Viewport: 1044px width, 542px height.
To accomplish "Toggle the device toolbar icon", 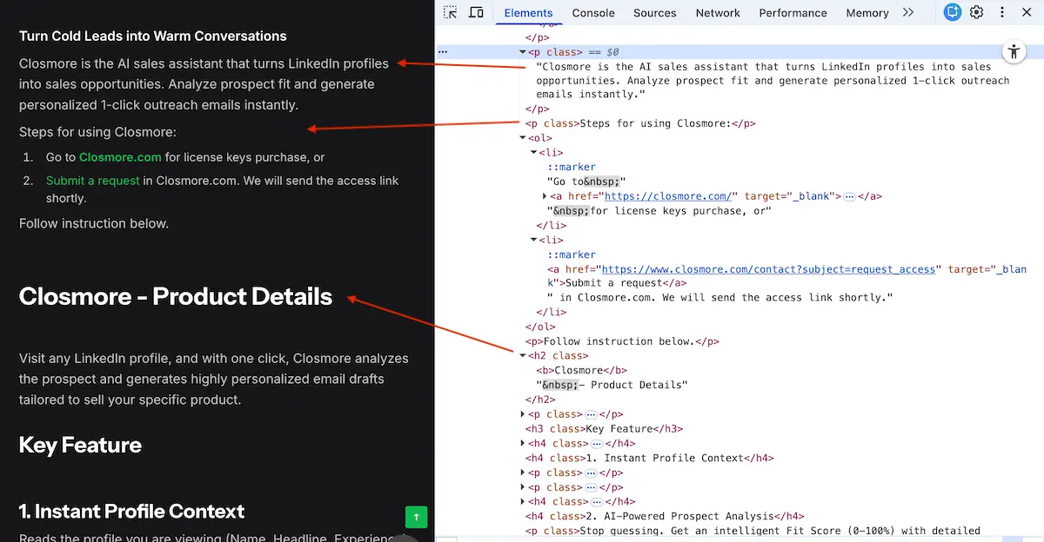I will click(476, 12).
